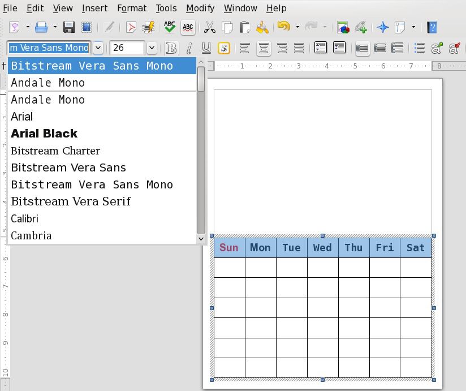Open the Undo history dropdown arrow
Image resolution: width=466 pixels, height=391 pixels.
pos(297,27)
